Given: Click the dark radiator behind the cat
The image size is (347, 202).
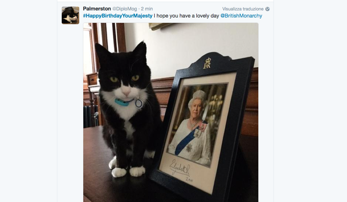Looking at the screenshot, I should coord(91,116).
